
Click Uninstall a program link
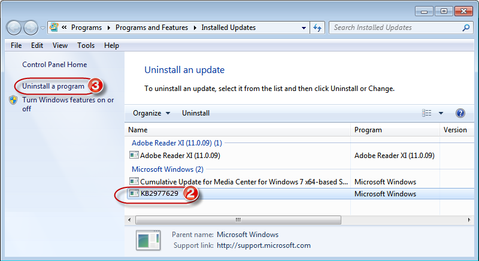[53, 86]
